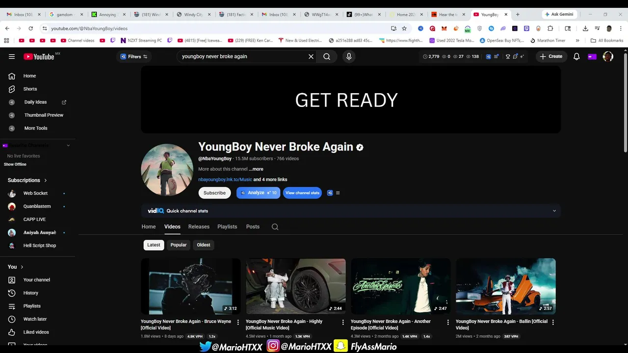This screenshot has width=628, height=353.
Task: Click the search magnifier button
Action: 327,56
